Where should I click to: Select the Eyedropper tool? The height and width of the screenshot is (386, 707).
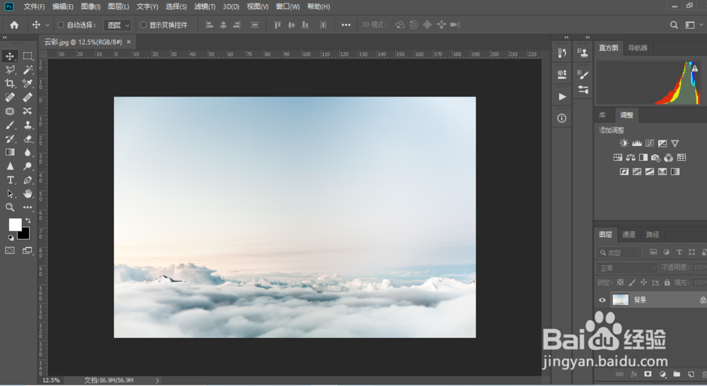tap(28, 83)
